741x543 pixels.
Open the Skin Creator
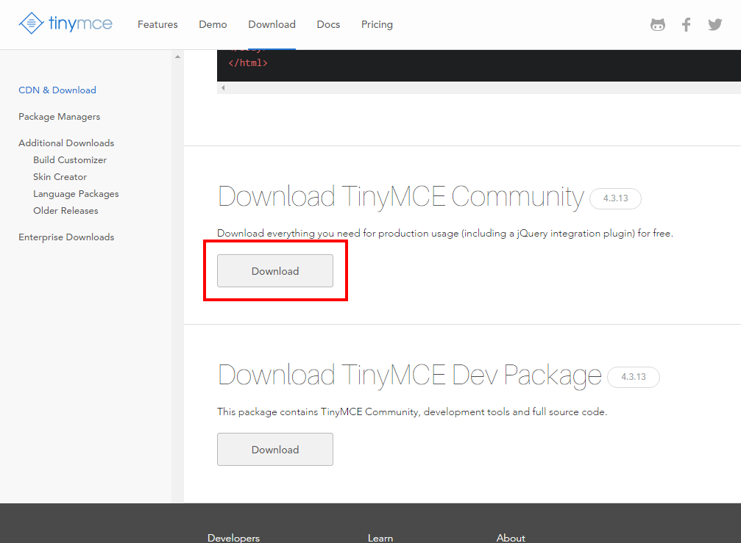pyautogui.click(x=60, y=176)
